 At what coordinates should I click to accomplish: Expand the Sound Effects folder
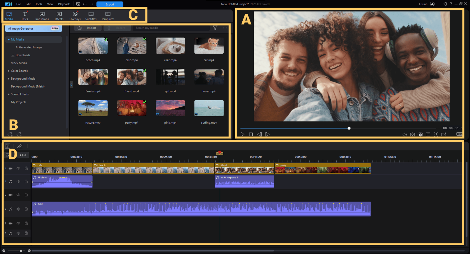[9, 94]
